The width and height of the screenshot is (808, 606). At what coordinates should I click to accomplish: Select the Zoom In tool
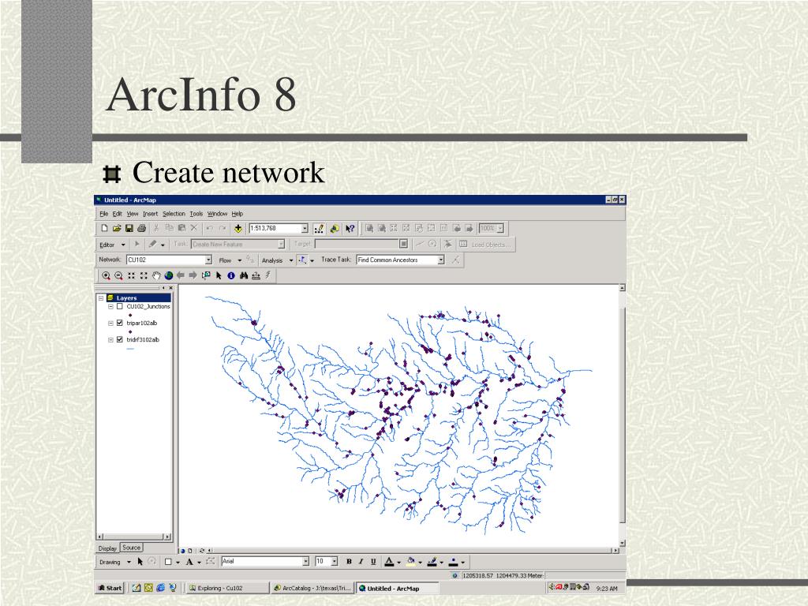(107, 275)
